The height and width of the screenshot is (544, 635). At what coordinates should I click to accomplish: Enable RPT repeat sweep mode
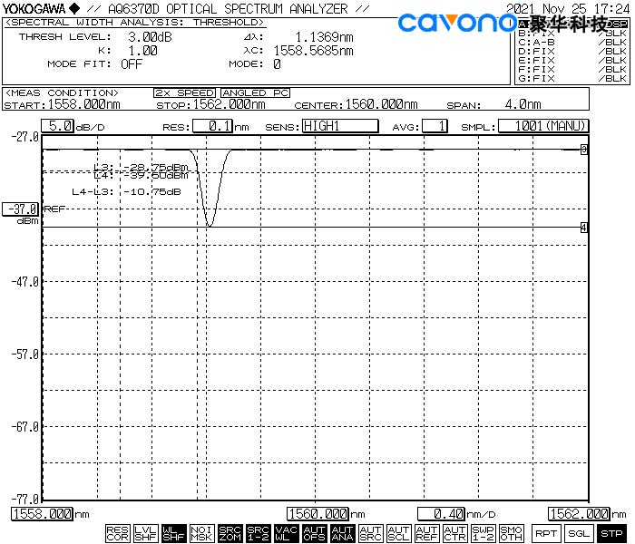(545, 534)
